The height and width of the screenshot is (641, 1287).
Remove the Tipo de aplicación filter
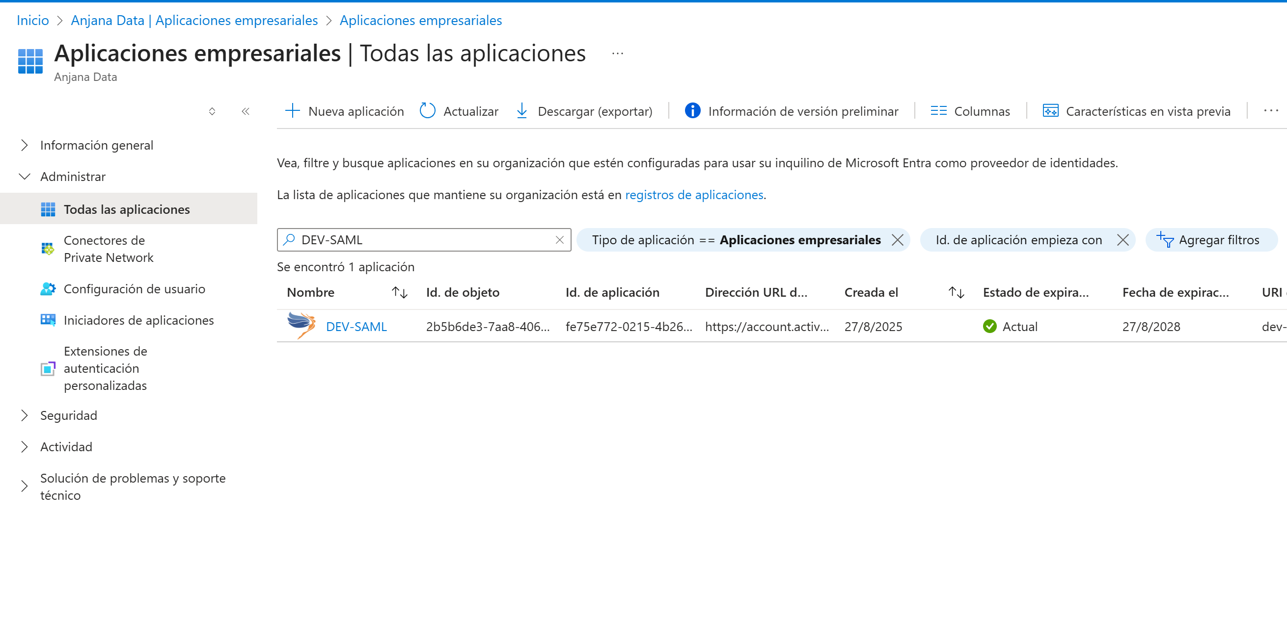[897, 240]
